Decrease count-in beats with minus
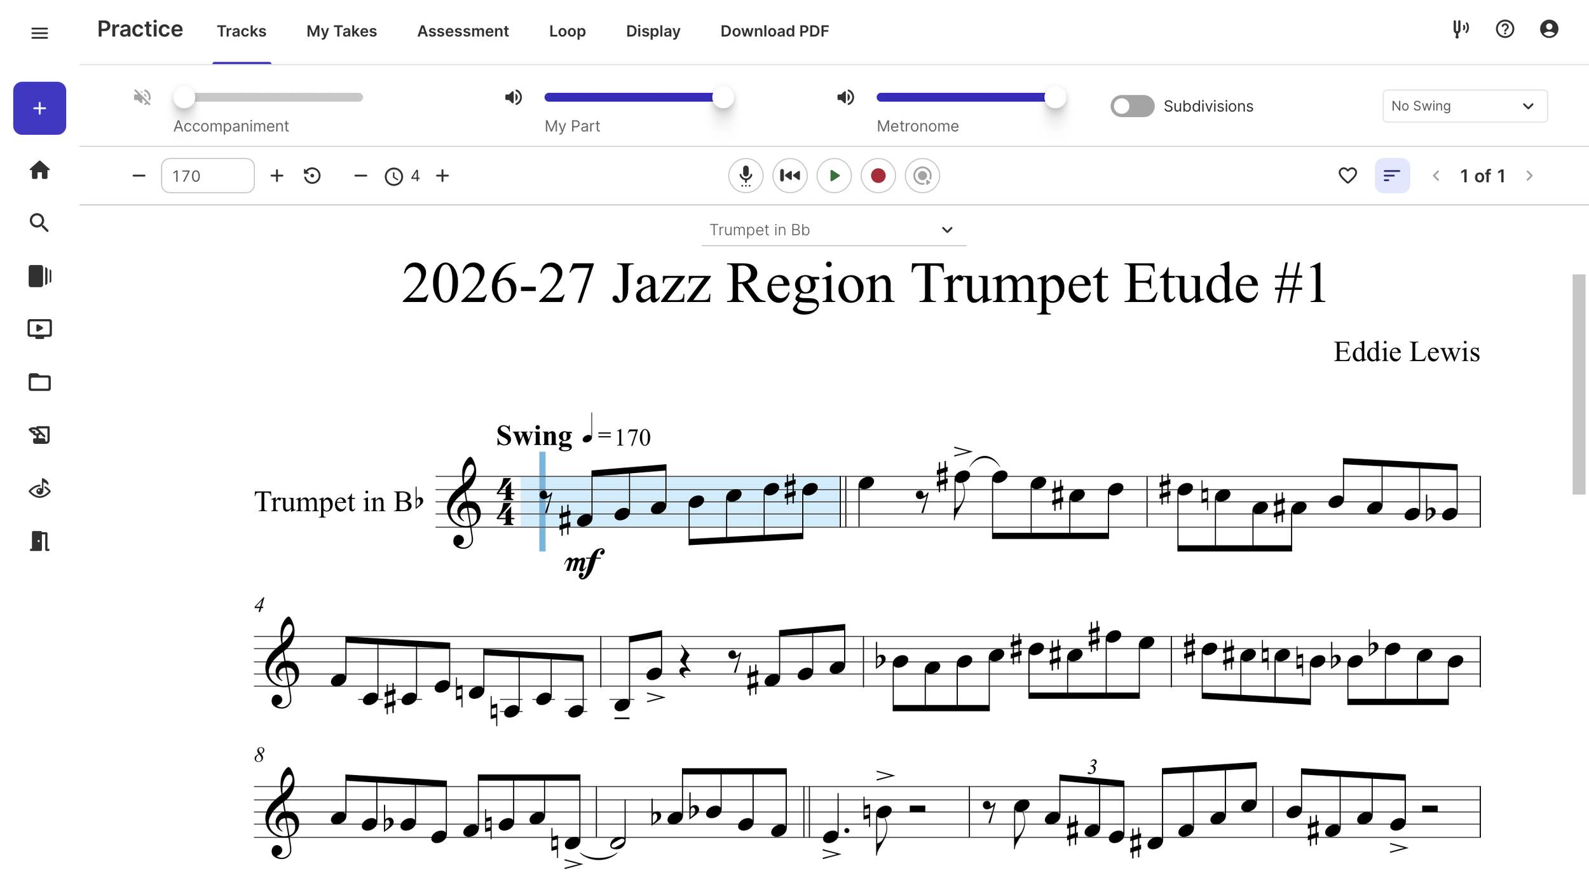The image size is (1589, 880). (360, 175)
